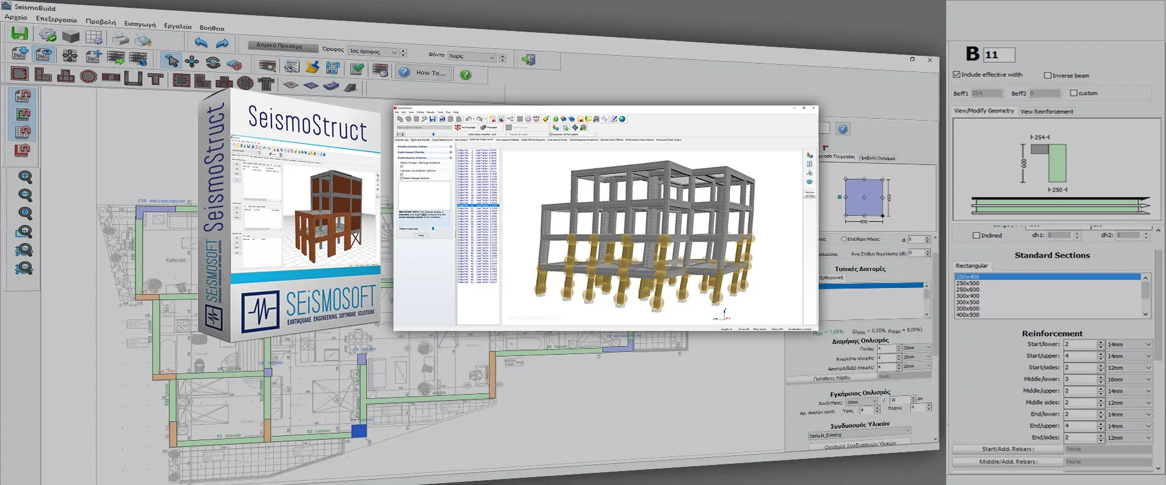Click the gear with green checkmark icon
Viewport: 1166px width, 485px height.
coord(47,35)
